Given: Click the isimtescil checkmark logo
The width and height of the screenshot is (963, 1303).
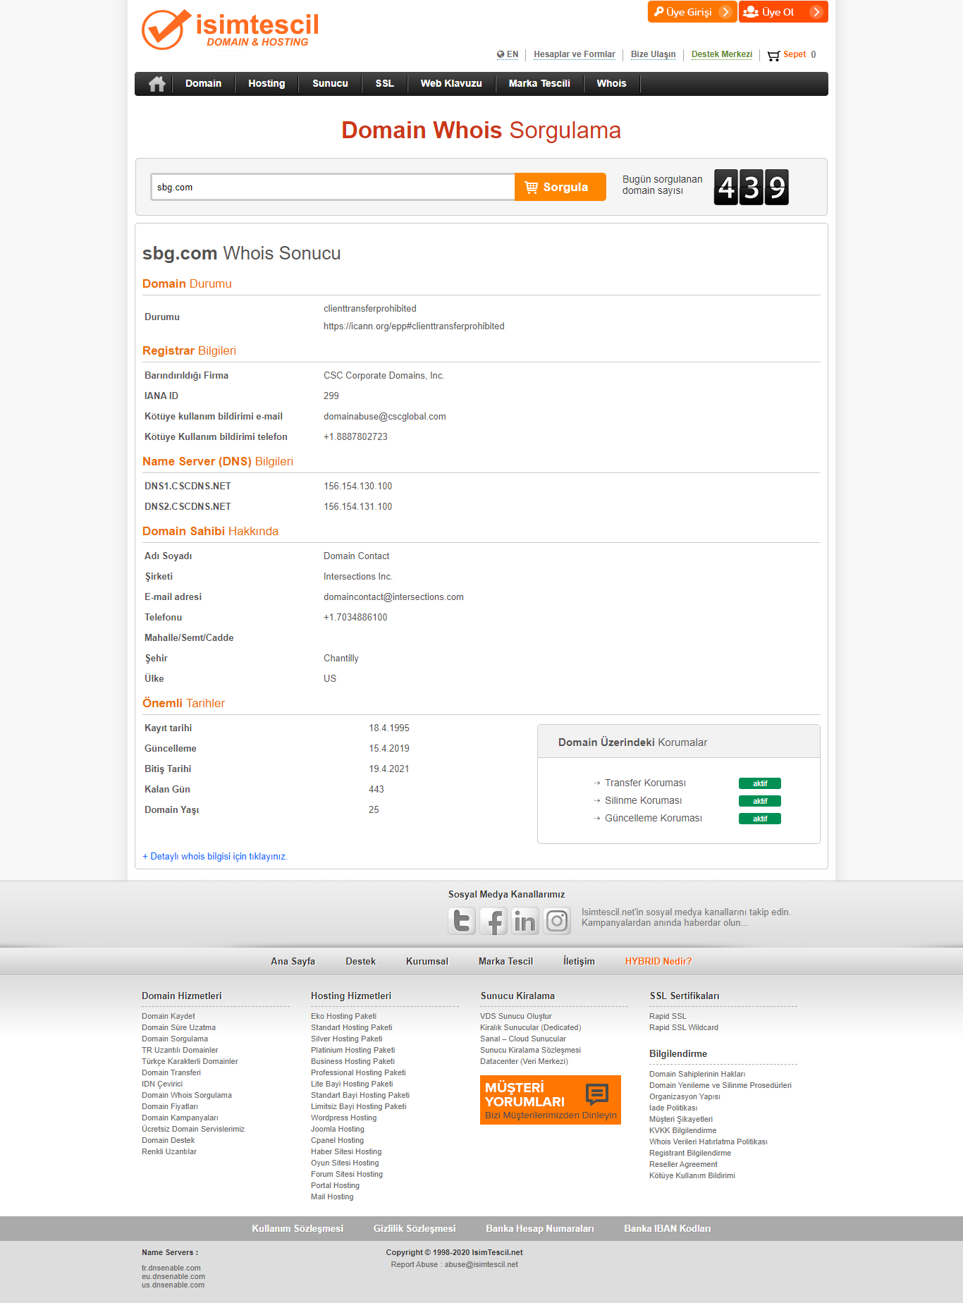Looking at the screenshot, I should pyautogui.click(x=166, y=30).
